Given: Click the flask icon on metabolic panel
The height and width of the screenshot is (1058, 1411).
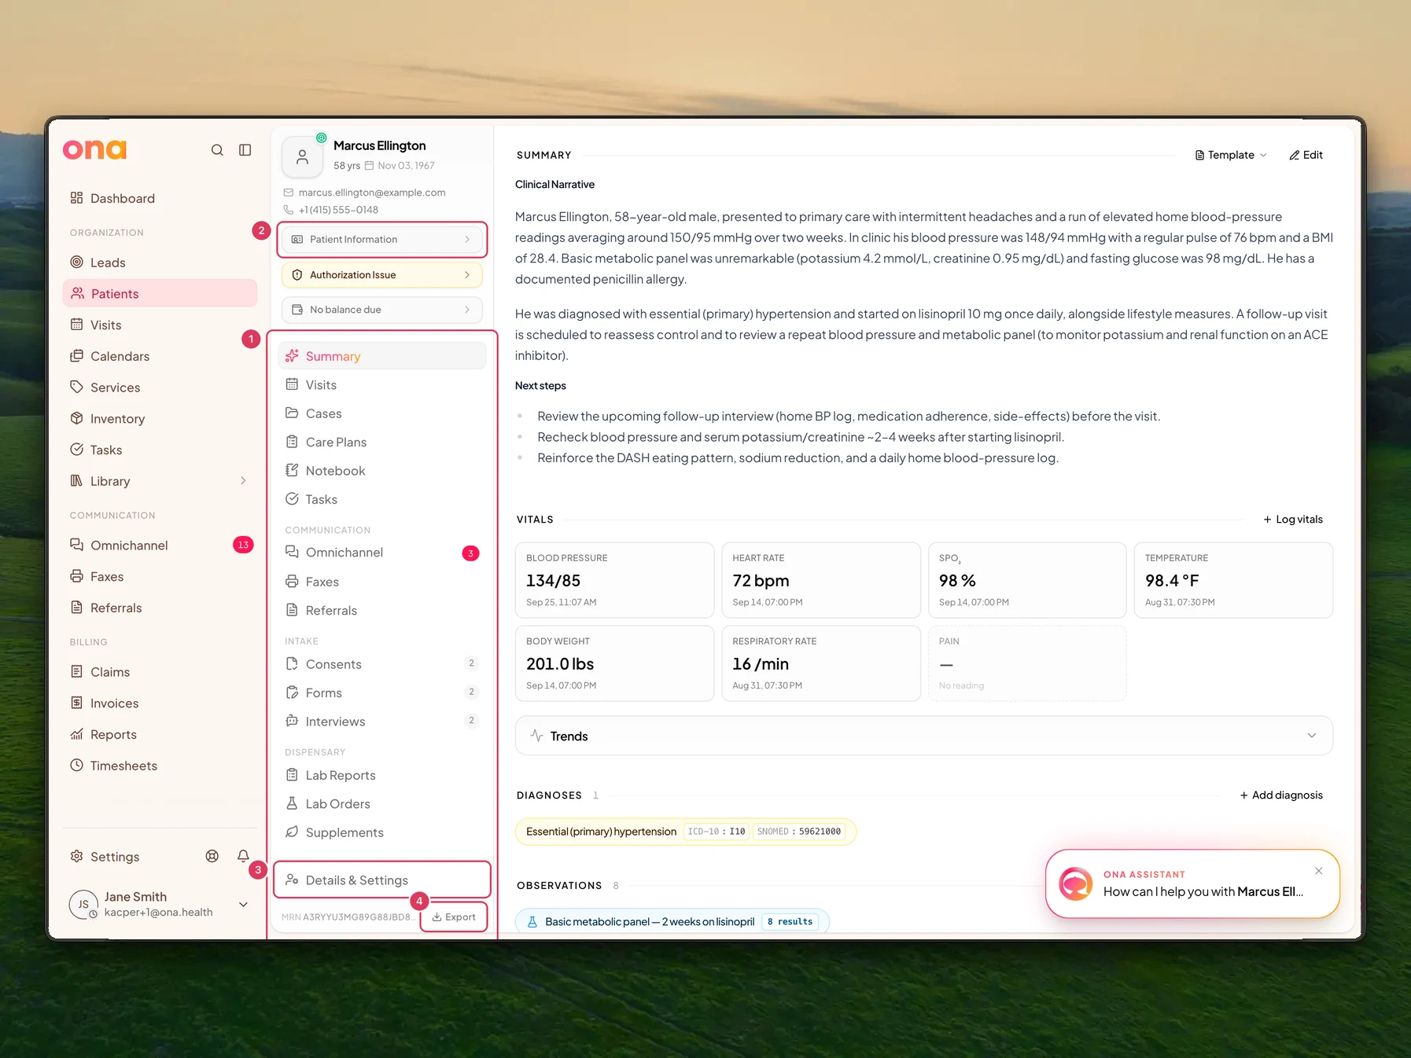Looking at the screenshot, I should pos(532,921).
